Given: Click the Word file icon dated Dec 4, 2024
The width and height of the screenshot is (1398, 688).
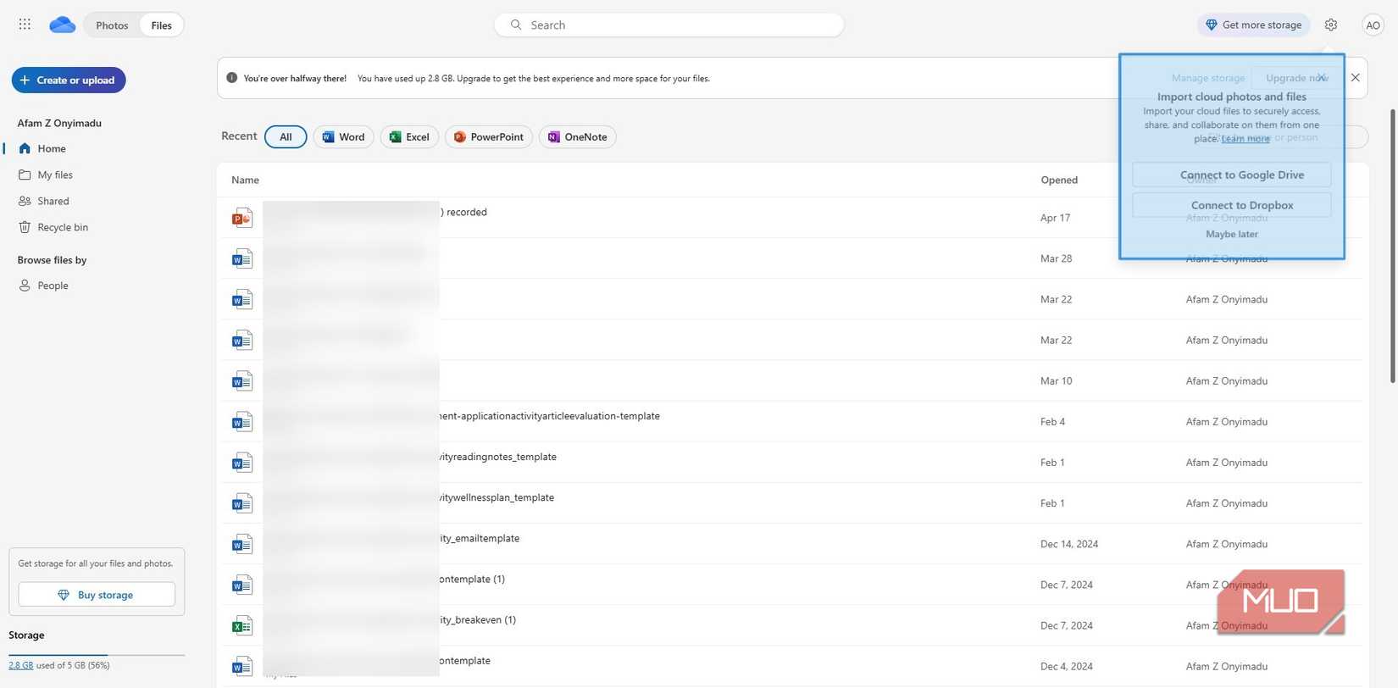Looking at the screenshot, I should click(x=242, y=666).
